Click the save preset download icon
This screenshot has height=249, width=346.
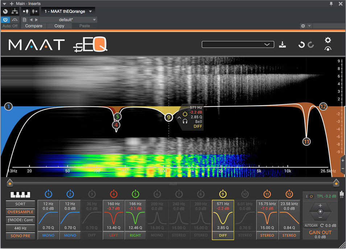click(283, 45)
